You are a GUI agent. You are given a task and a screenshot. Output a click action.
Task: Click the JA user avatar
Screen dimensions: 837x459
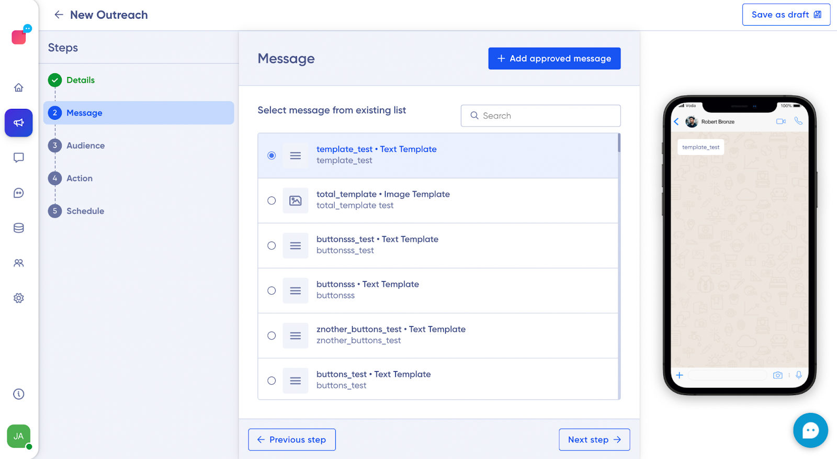click(x=19, y=436)
